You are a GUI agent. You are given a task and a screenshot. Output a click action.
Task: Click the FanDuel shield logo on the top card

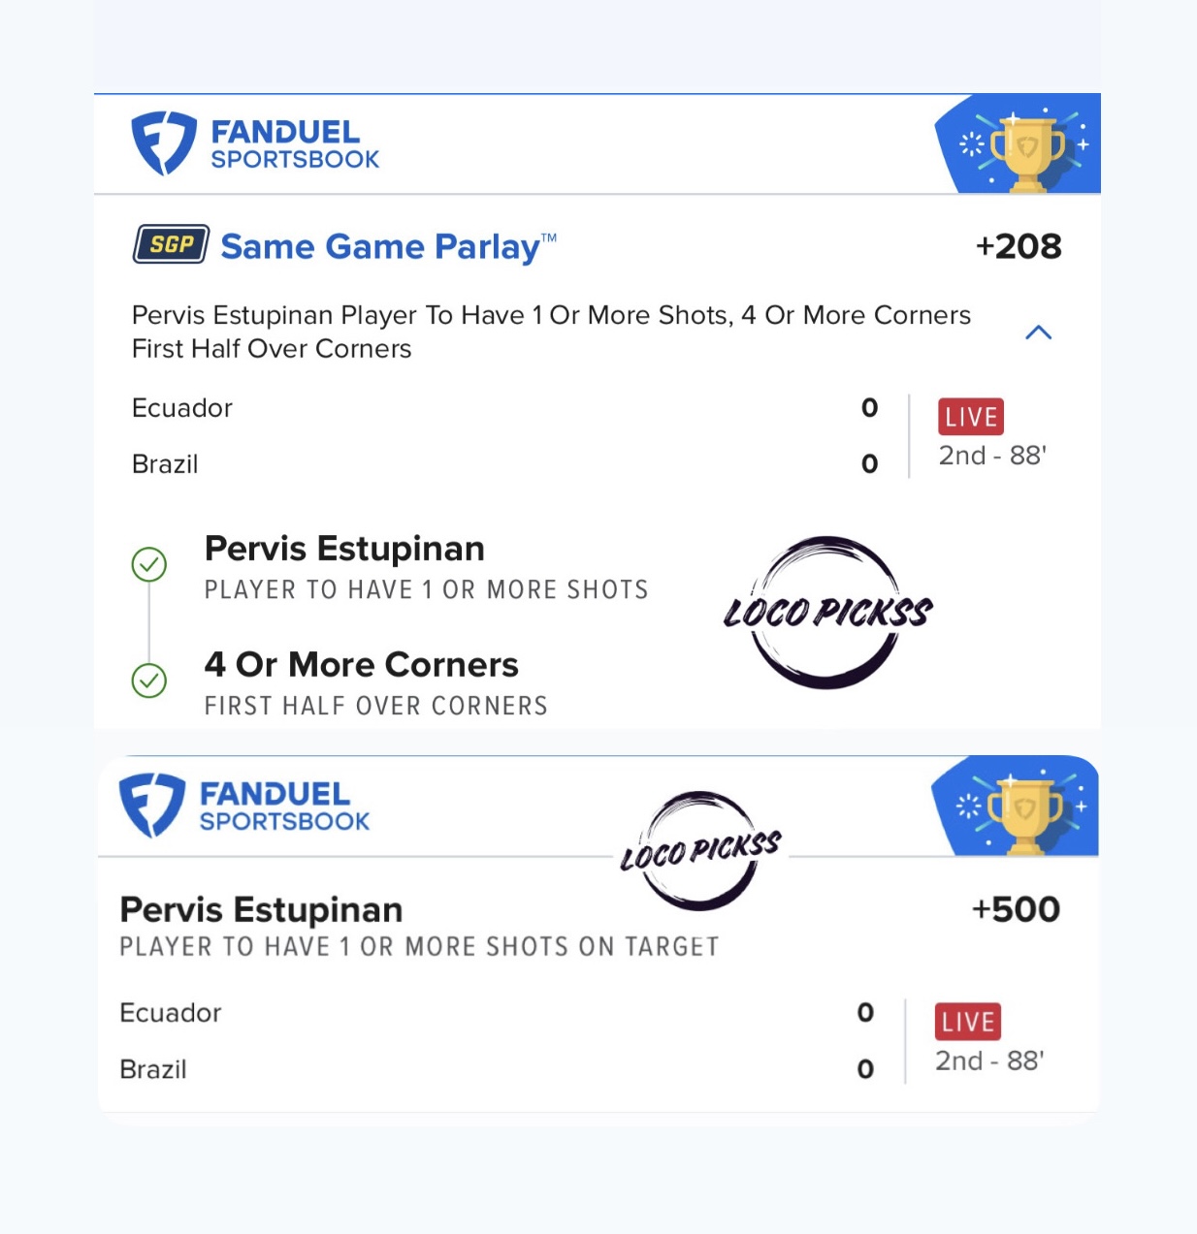coord(163,143)
